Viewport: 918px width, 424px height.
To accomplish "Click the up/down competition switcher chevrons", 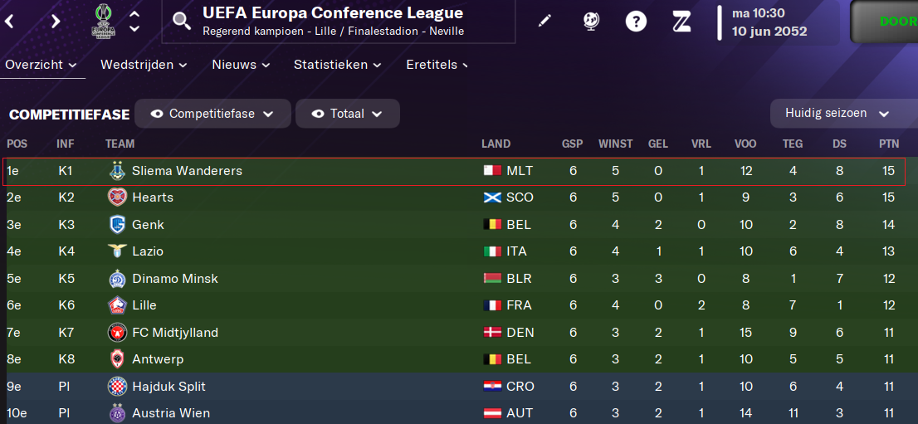I will pos(134,22).
